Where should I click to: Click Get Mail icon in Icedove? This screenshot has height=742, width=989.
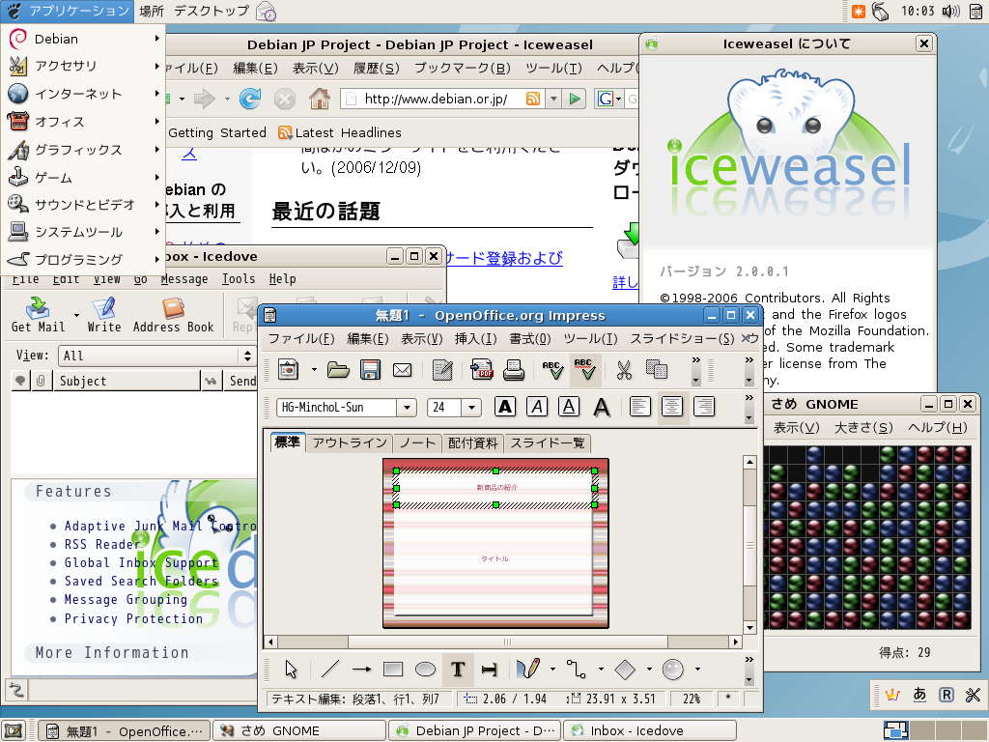pyautogui.click(x=38, y=315)
